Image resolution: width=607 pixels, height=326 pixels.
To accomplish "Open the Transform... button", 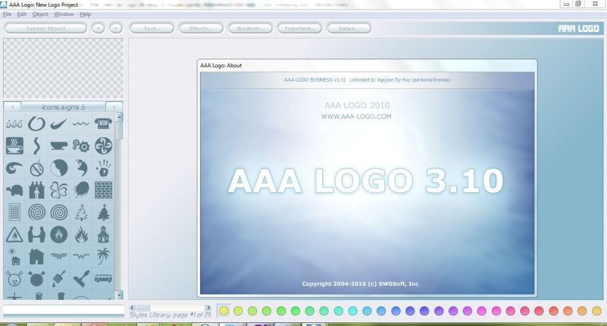I will coord(300,28).
